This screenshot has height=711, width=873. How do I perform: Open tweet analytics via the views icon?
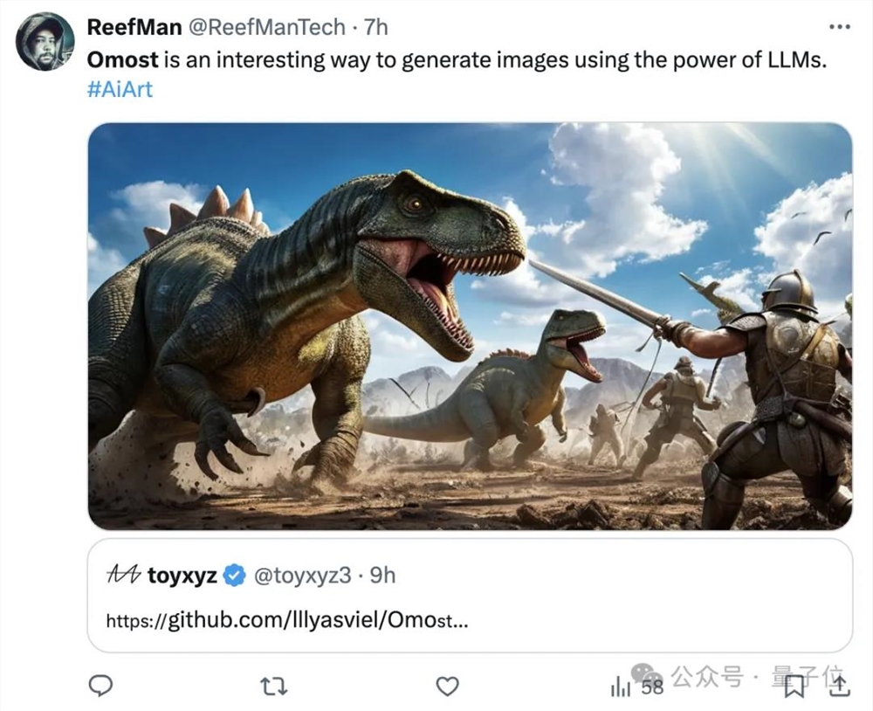622,688
